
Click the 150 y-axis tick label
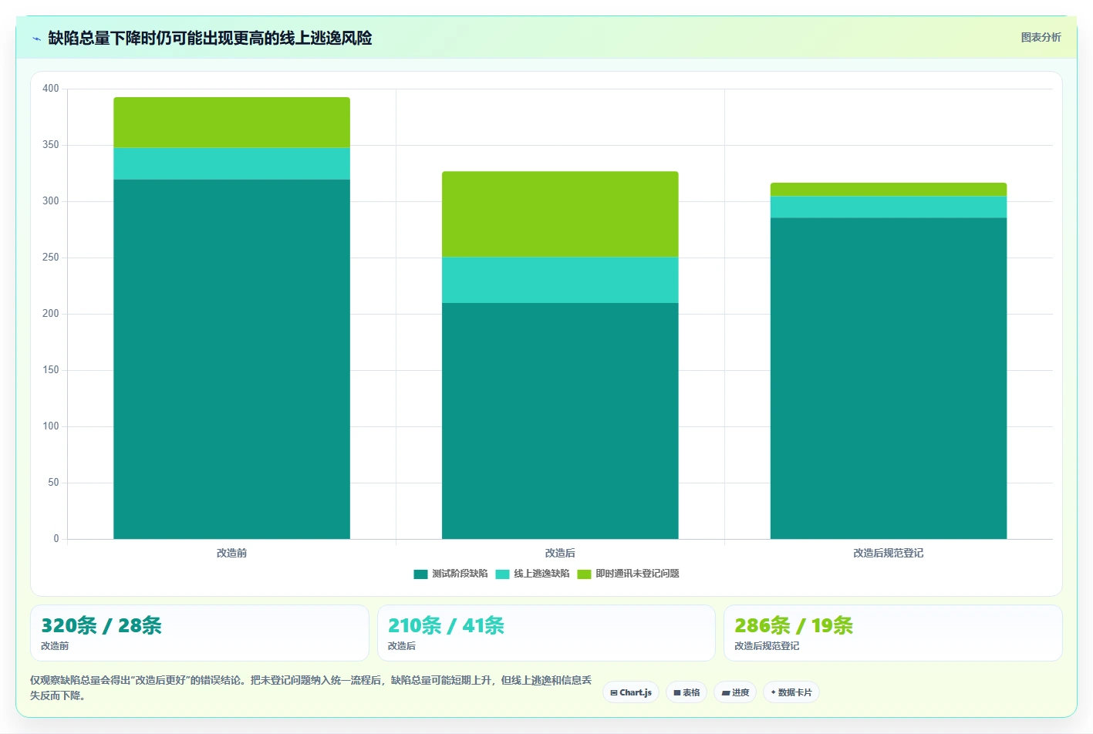click(51, 370)
